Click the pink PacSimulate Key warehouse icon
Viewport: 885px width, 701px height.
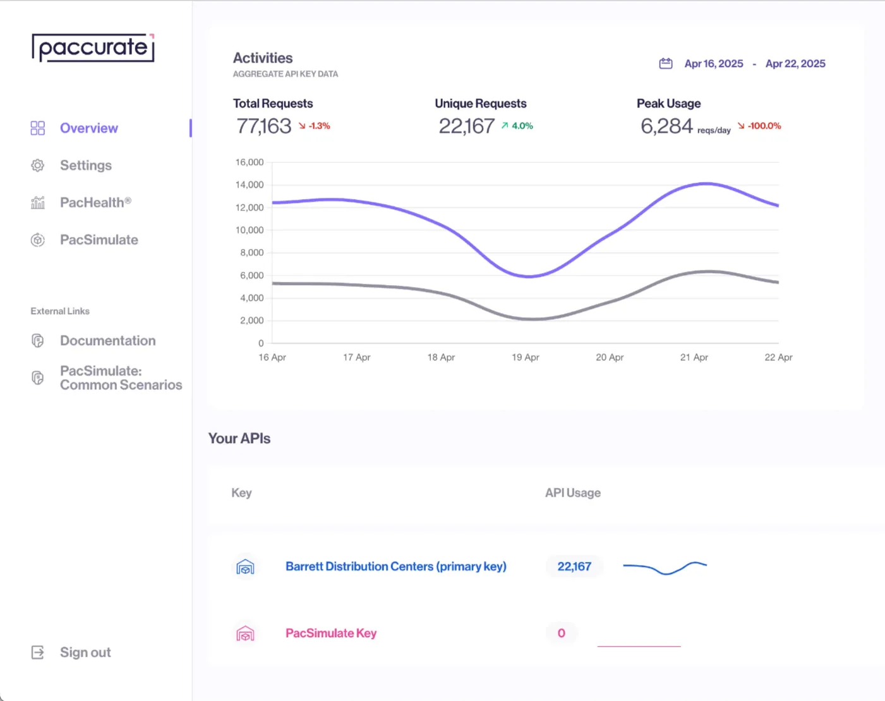[245, 633]
